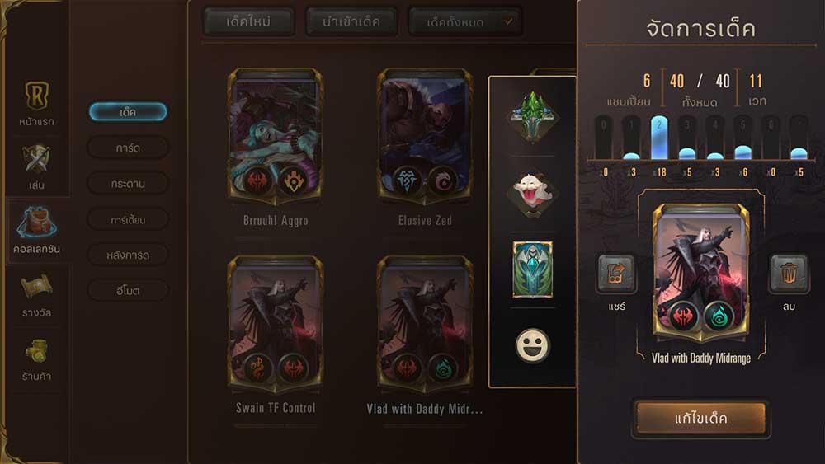Image resolution: width=825 pixels, height=464 pixels.
Task: Select the teal card back icon
Action: coord(532,269)
